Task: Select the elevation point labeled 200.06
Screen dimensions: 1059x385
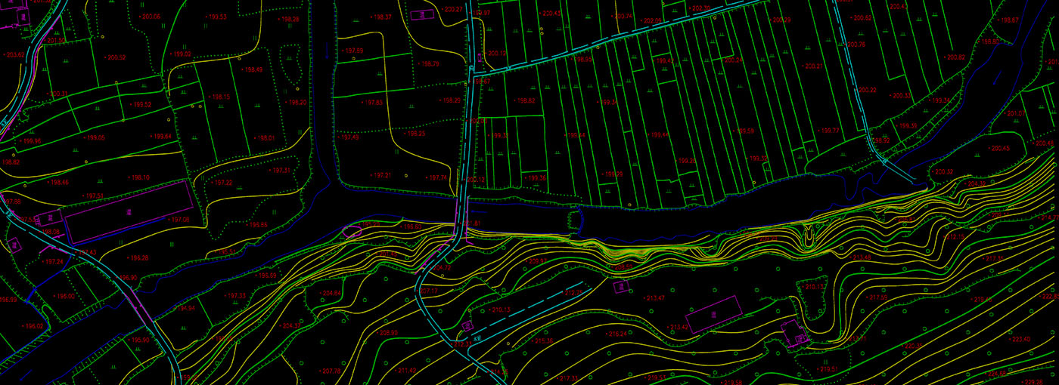Action: (149, 16)
